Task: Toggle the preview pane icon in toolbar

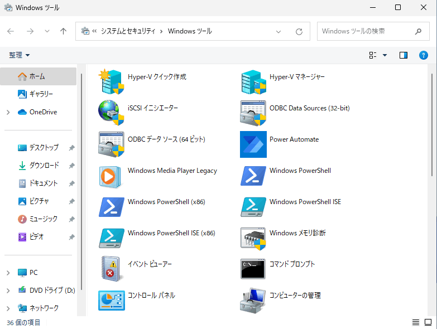Action: [x=404, y=55]
